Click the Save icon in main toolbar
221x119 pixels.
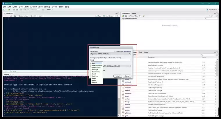pos(14,10)
